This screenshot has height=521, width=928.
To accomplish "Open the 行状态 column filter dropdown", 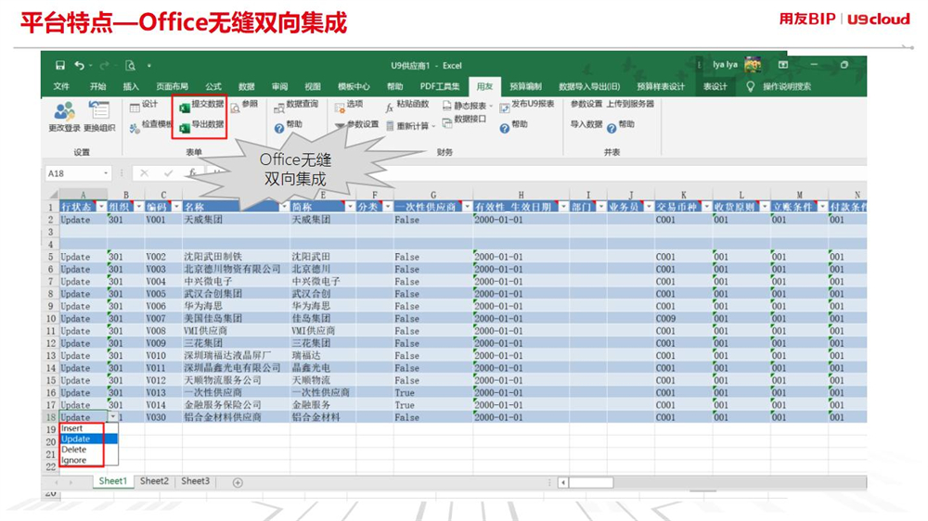I will (101, 207).
